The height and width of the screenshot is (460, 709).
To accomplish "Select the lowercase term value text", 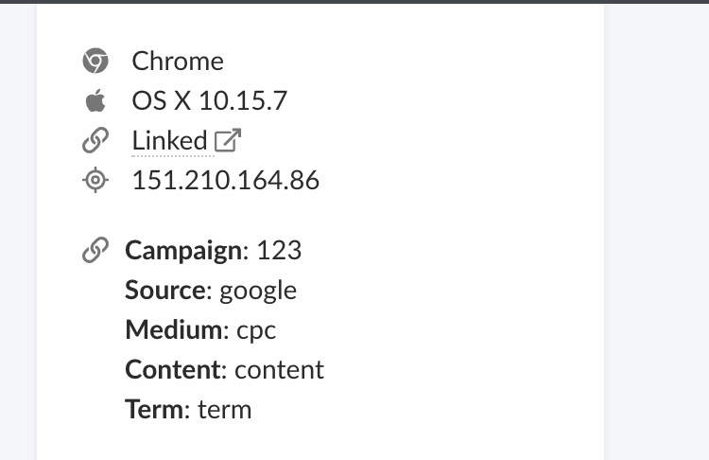I will (x=225, y=410).
